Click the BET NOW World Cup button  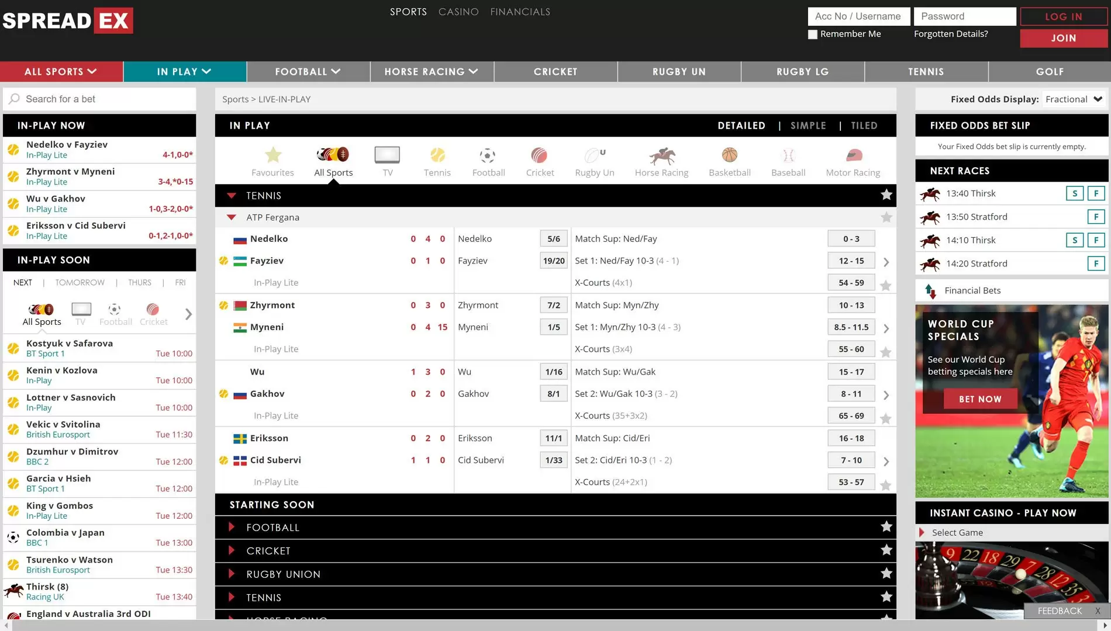(x=981, y=399)
